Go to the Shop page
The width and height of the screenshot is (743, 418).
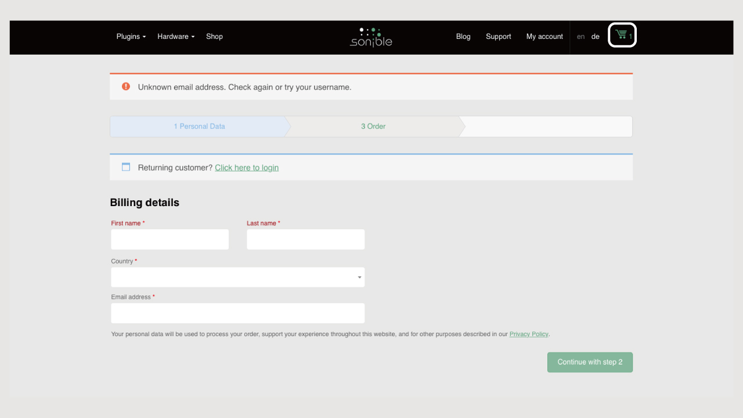tap(214, 37)
